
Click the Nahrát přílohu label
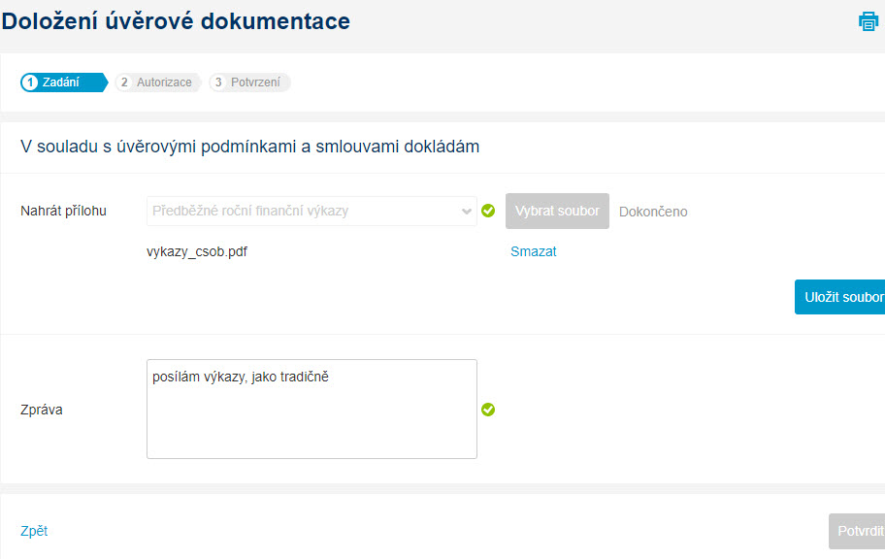[63, 212]
